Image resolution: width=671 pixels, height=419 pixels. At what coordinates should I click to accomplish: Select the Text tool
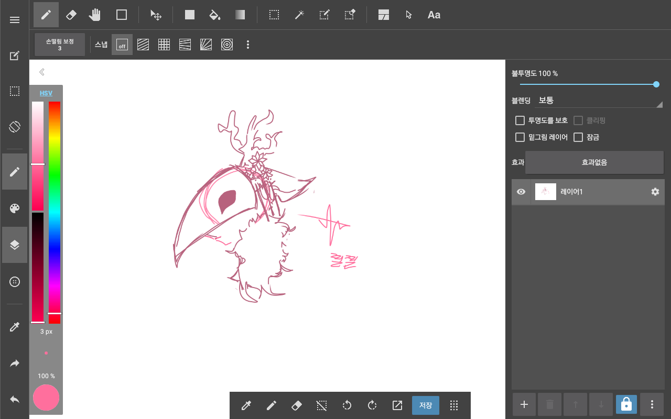(434, 15)
